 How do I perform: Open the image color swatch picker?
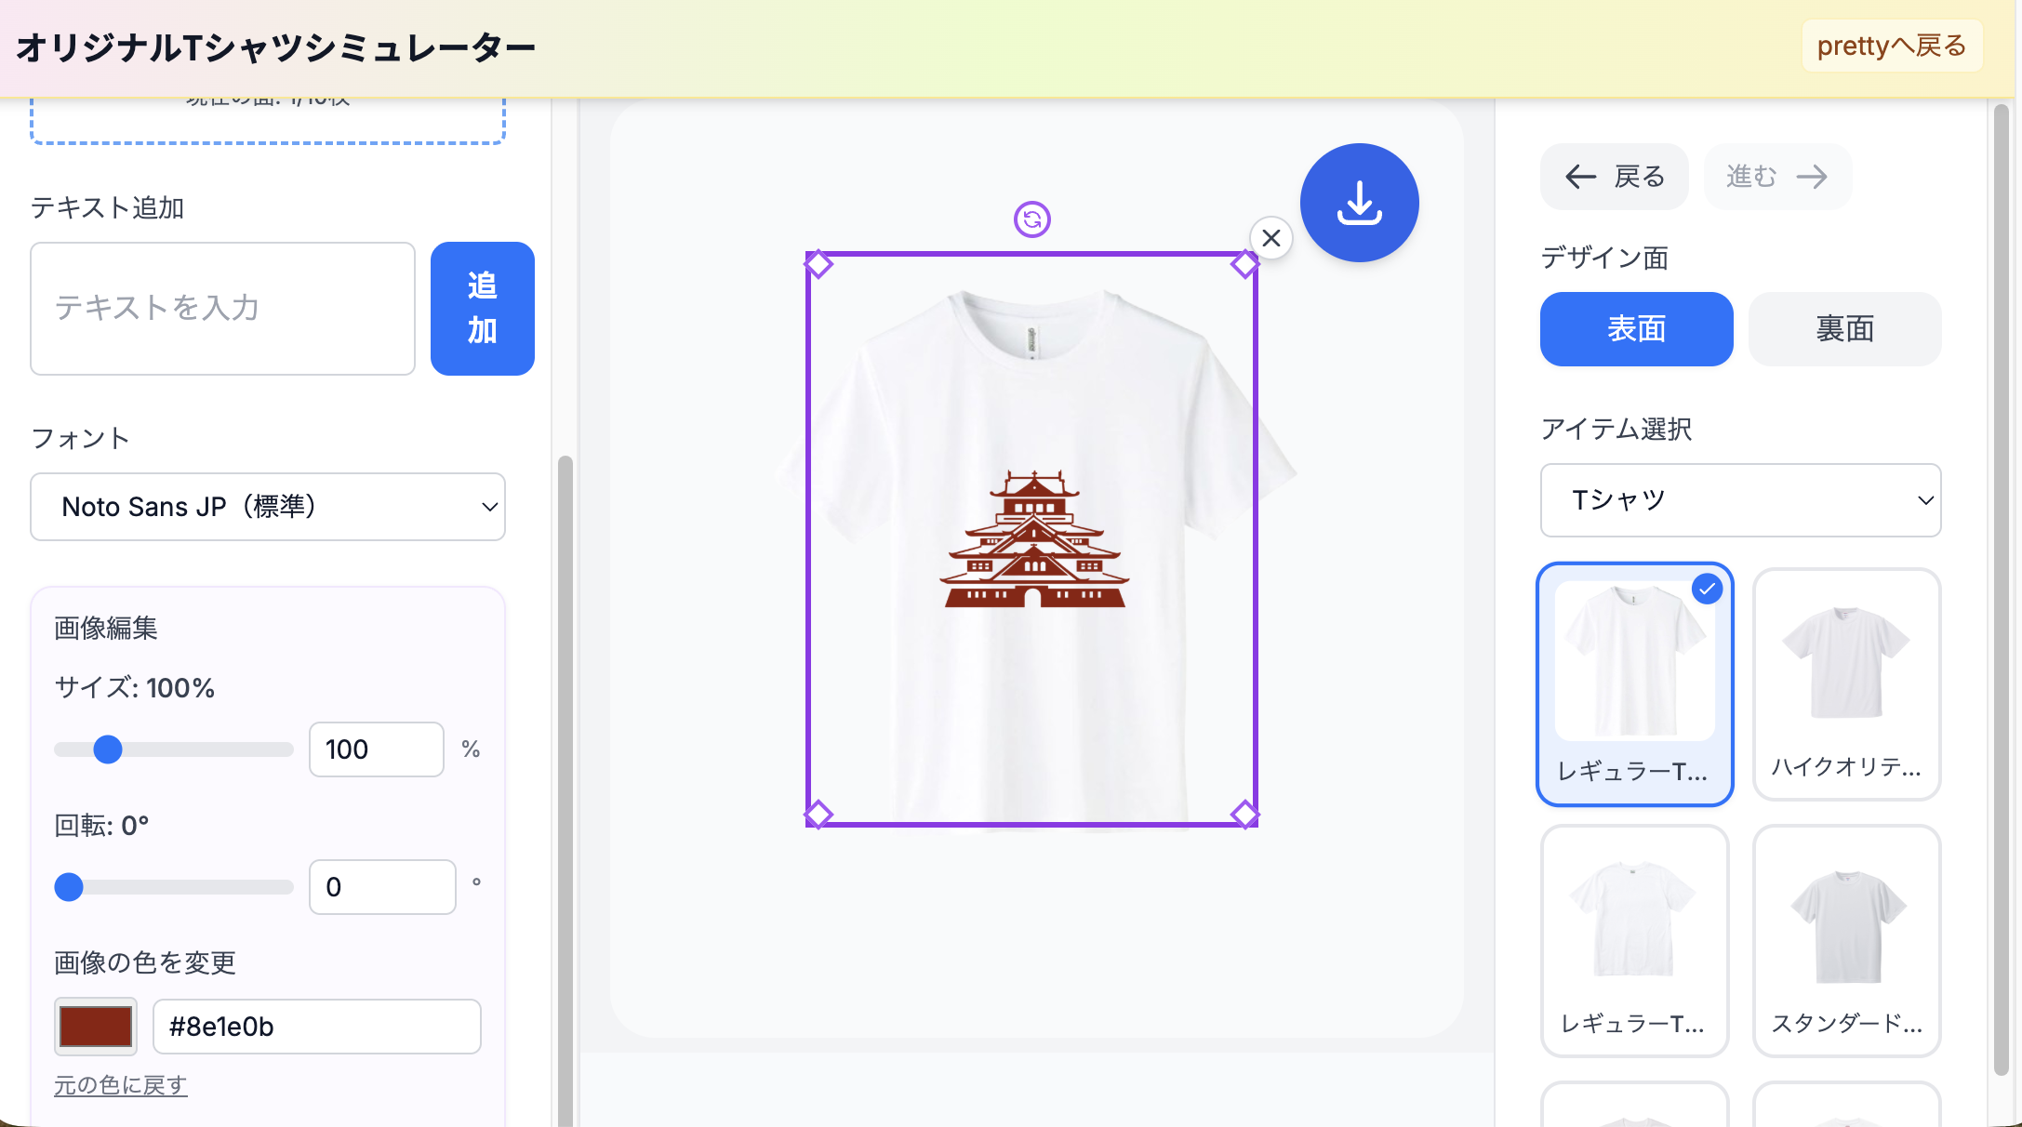tap(95, 1026)
